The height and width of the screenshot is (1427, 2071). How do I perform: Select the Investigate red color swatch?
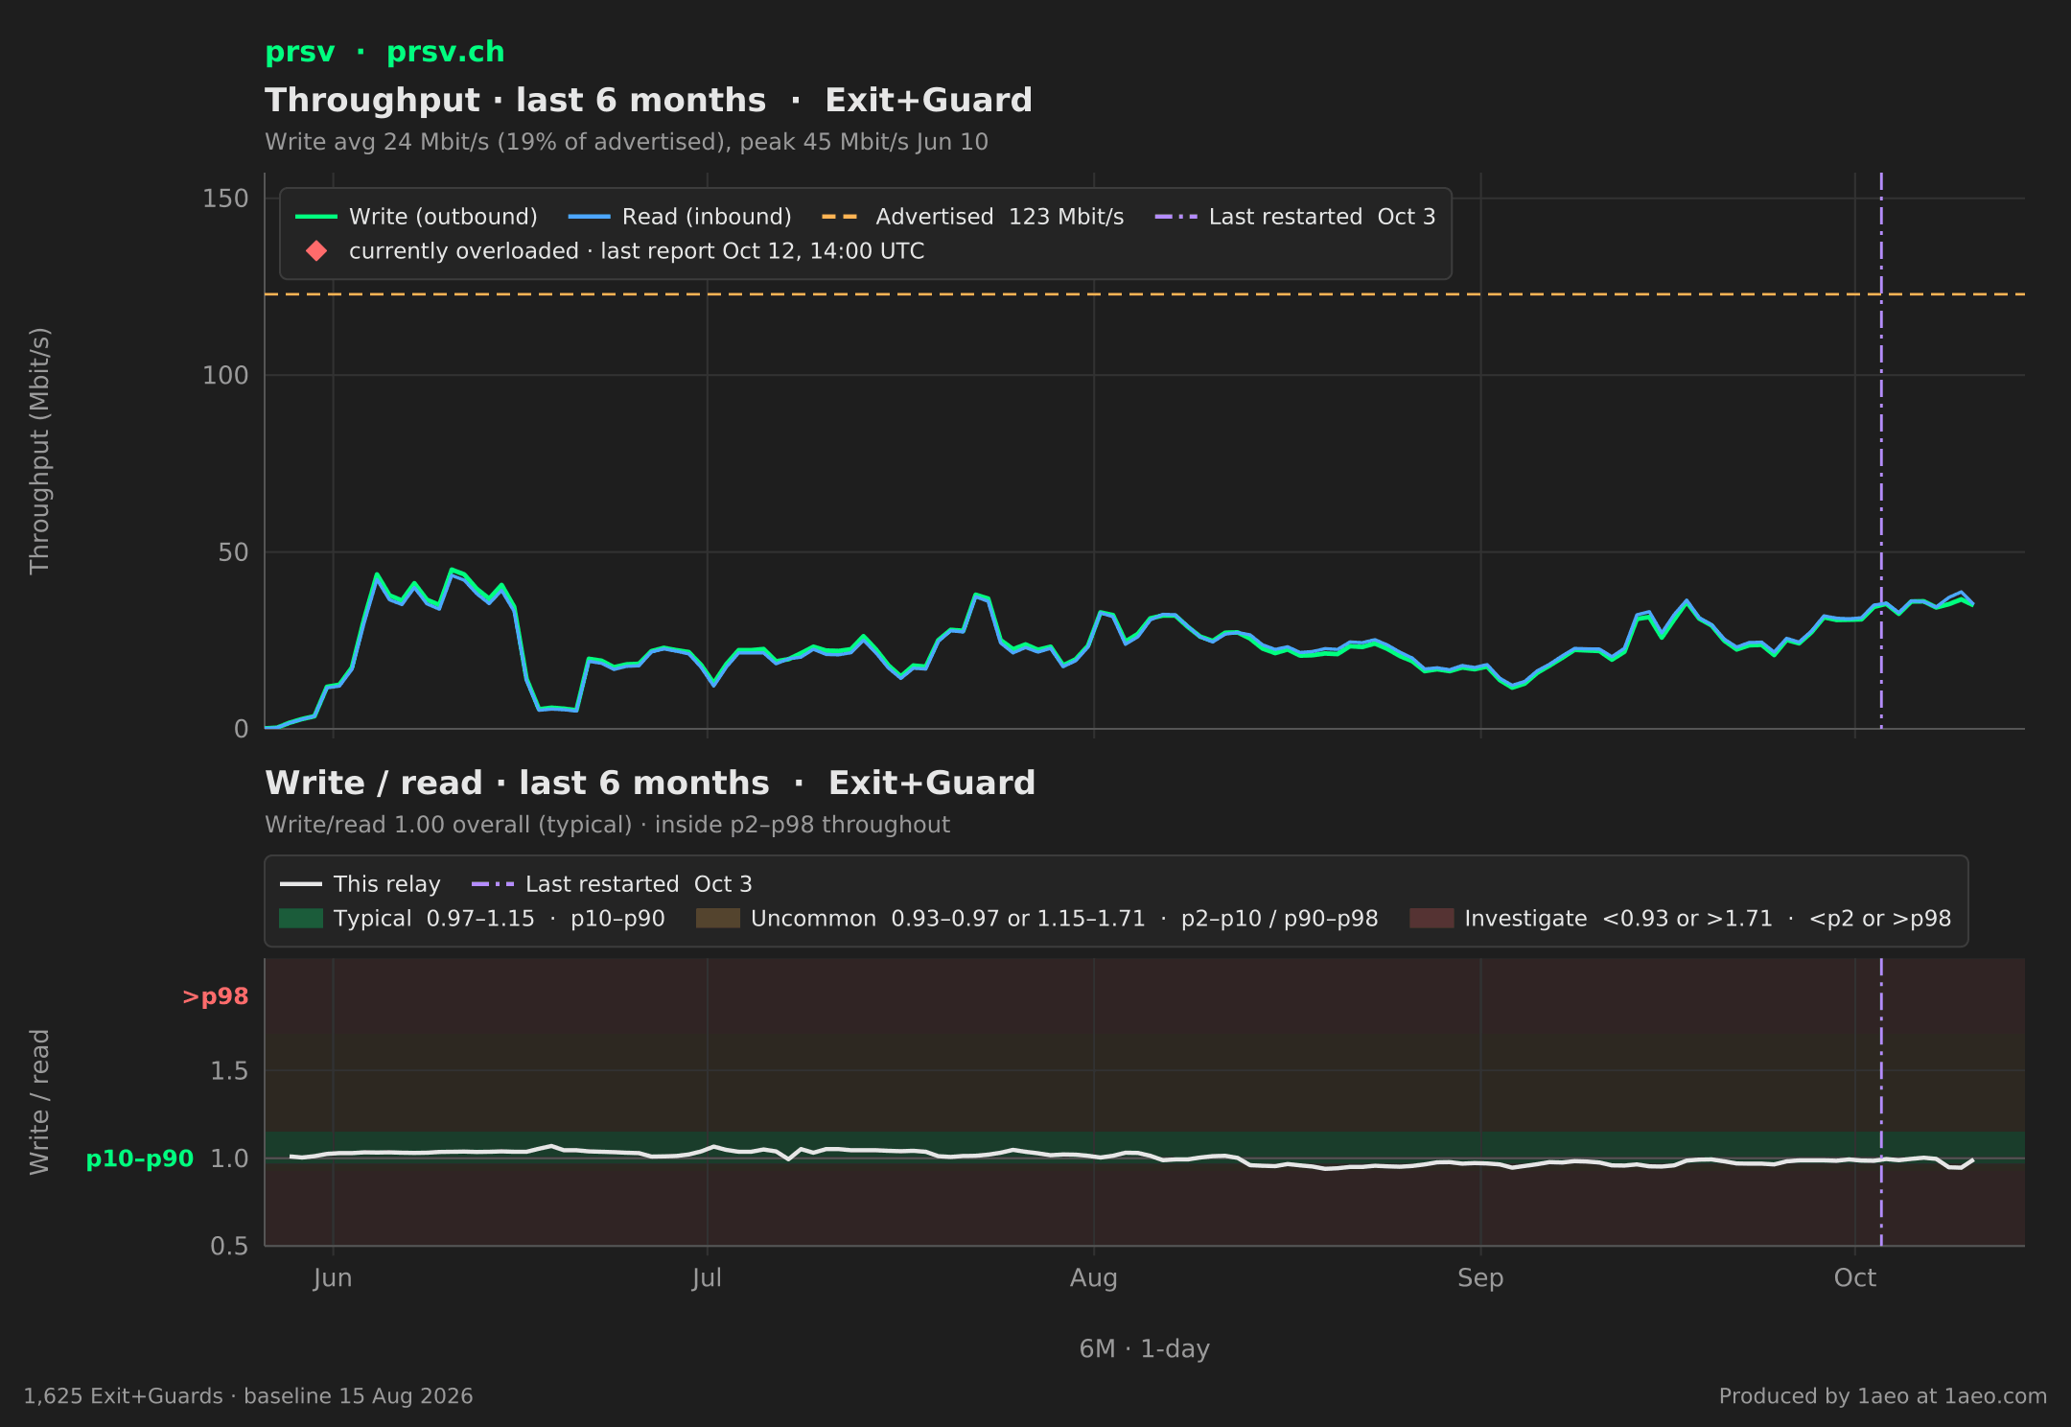coord(1431,919)
